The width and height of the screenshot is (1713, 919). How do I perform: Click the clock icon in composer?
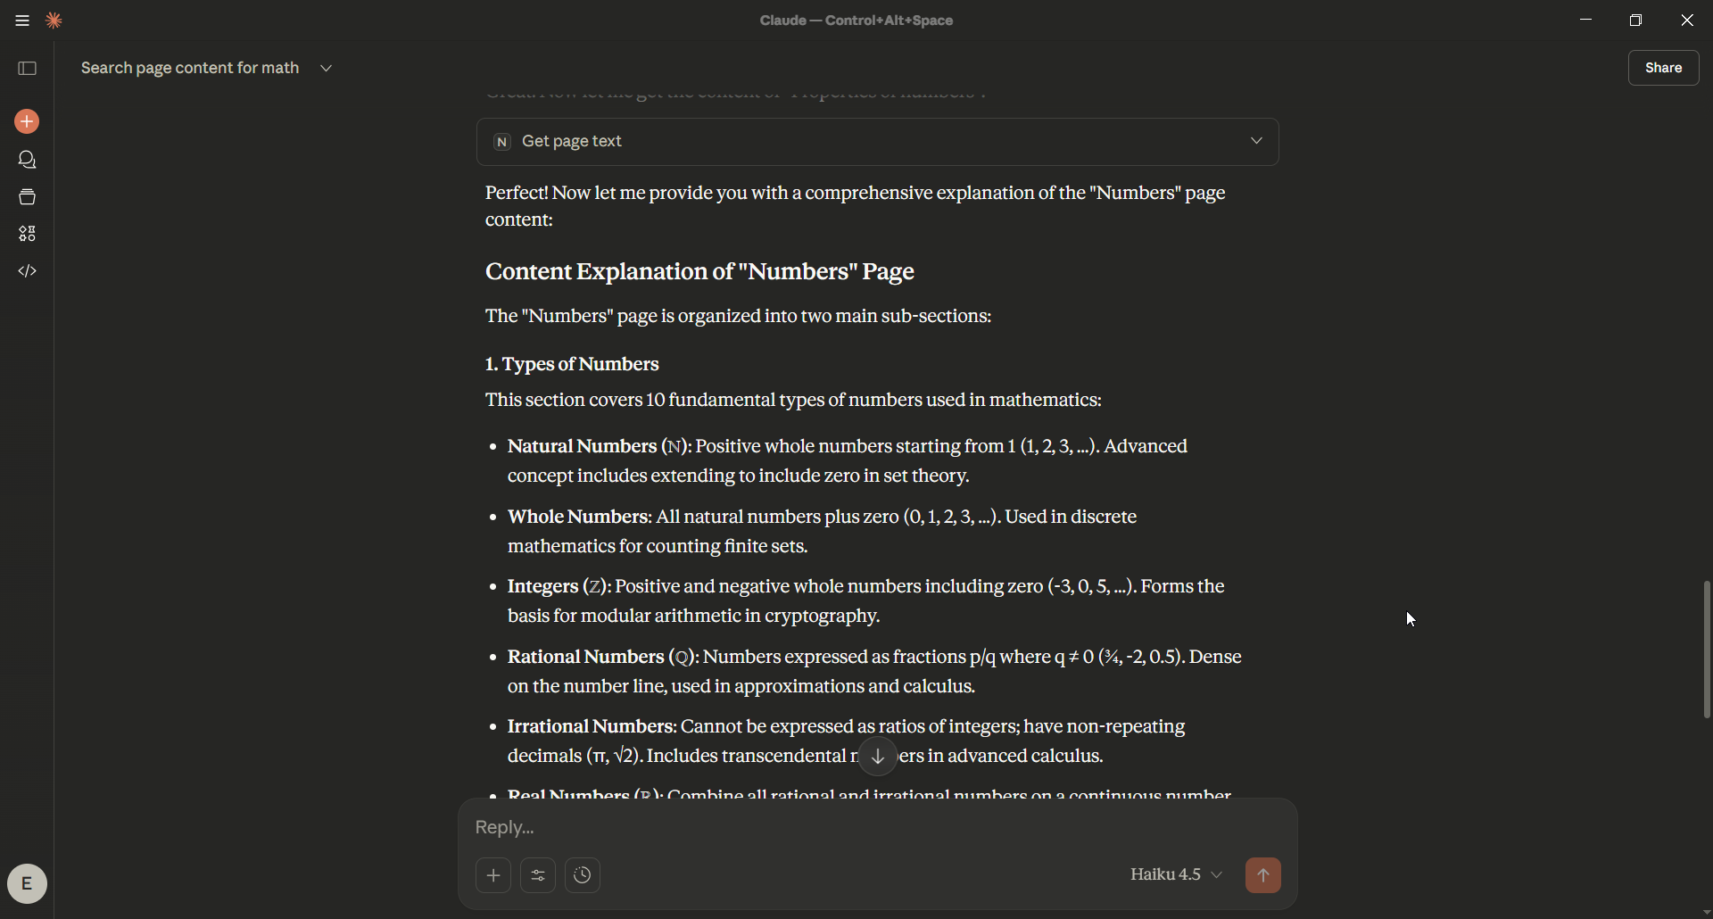pyautogui.click(x=583, y=874)
